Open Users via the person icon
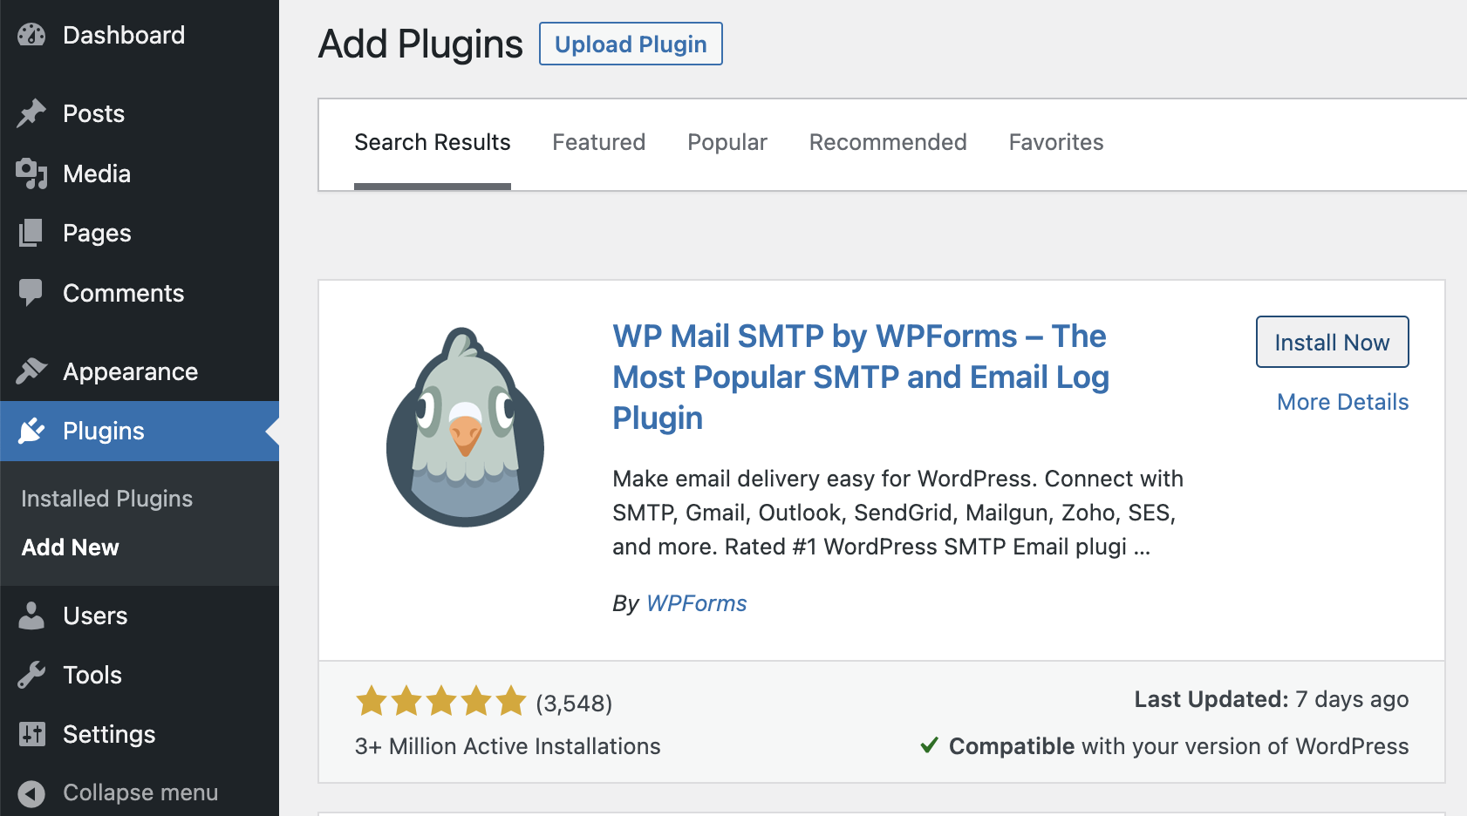1467x816 pixels. [x=31, y=615]
